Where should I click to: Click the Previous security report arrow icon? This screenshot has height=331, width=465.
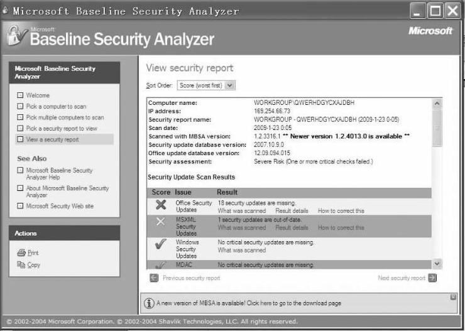(x=153, y=278)
